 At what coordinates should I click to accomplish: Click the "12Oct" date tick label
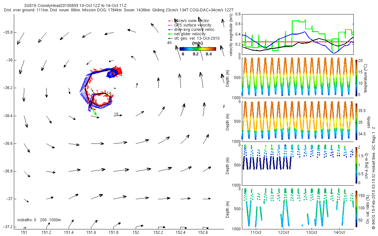284,232
